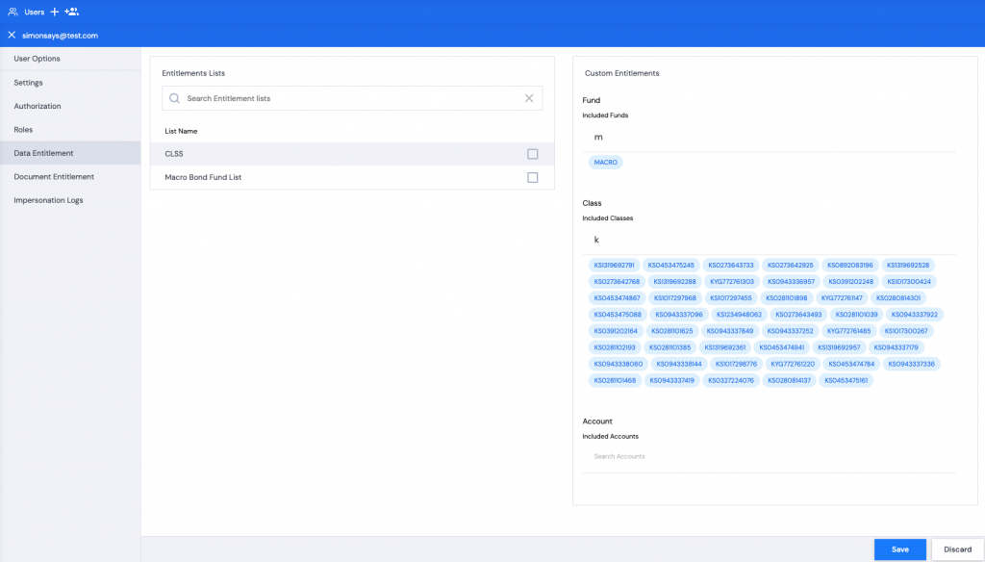Select Data Entitlement in the sidebar

point(70,153)
